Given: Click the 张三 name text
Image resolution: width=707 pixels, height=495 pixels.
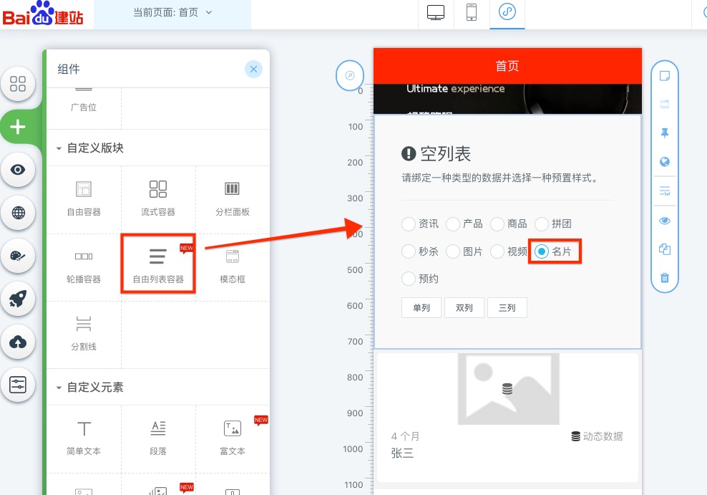Looking at the screenshot, I should (402, 453).
